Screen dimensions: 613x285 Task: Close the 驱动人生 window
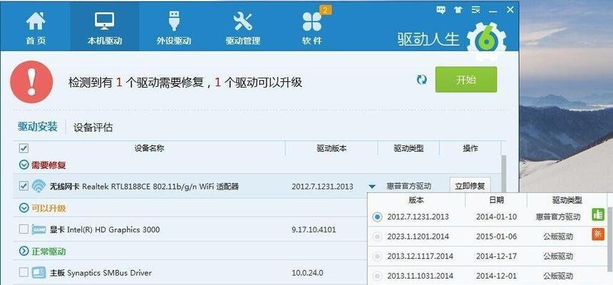[x=510, y=10]
